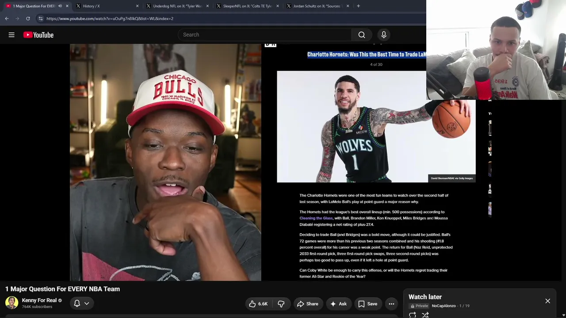The width and height of the screenshot is (566, 318).
Task: Click the YouTube search magnifier button
Action: [x=362, y=35]
